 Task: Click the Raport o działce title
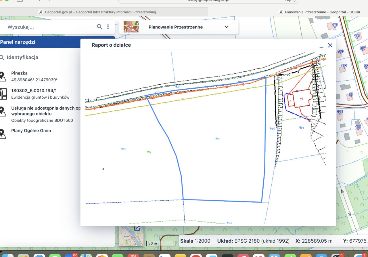[x=111, y=45]
